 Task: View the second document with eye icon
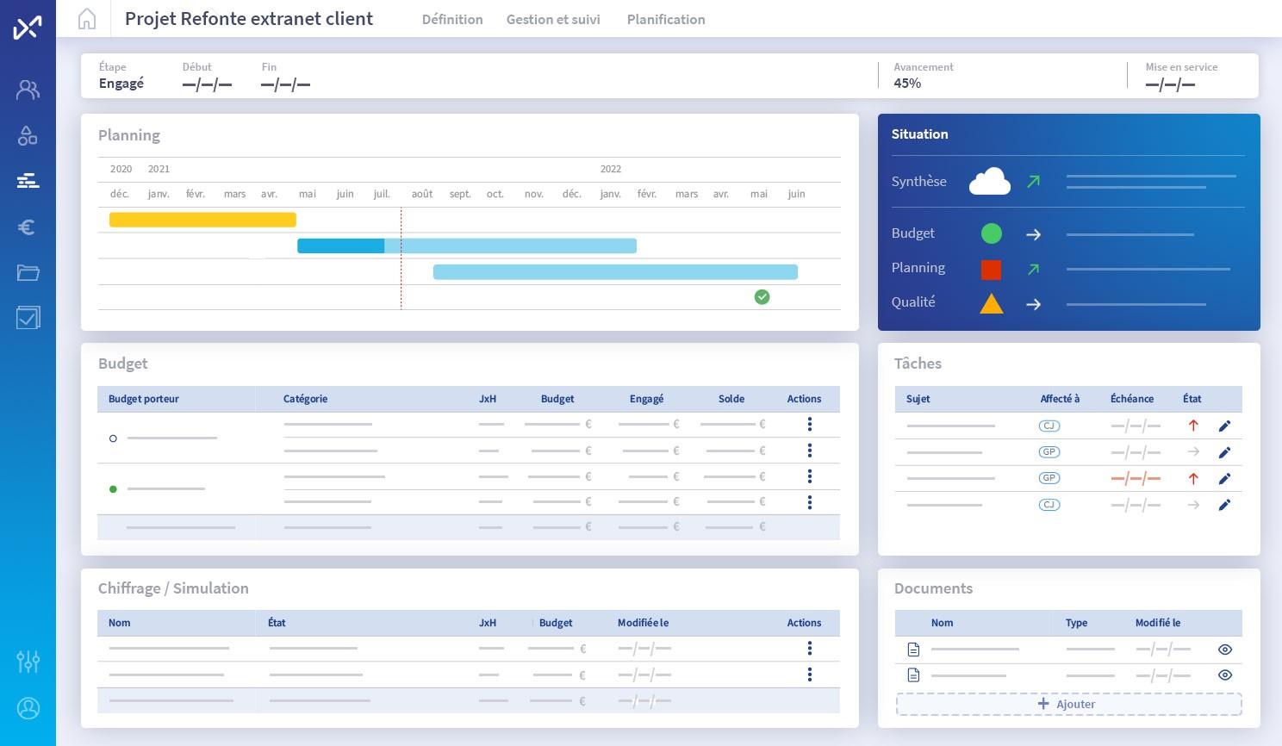click(1225, 675)
